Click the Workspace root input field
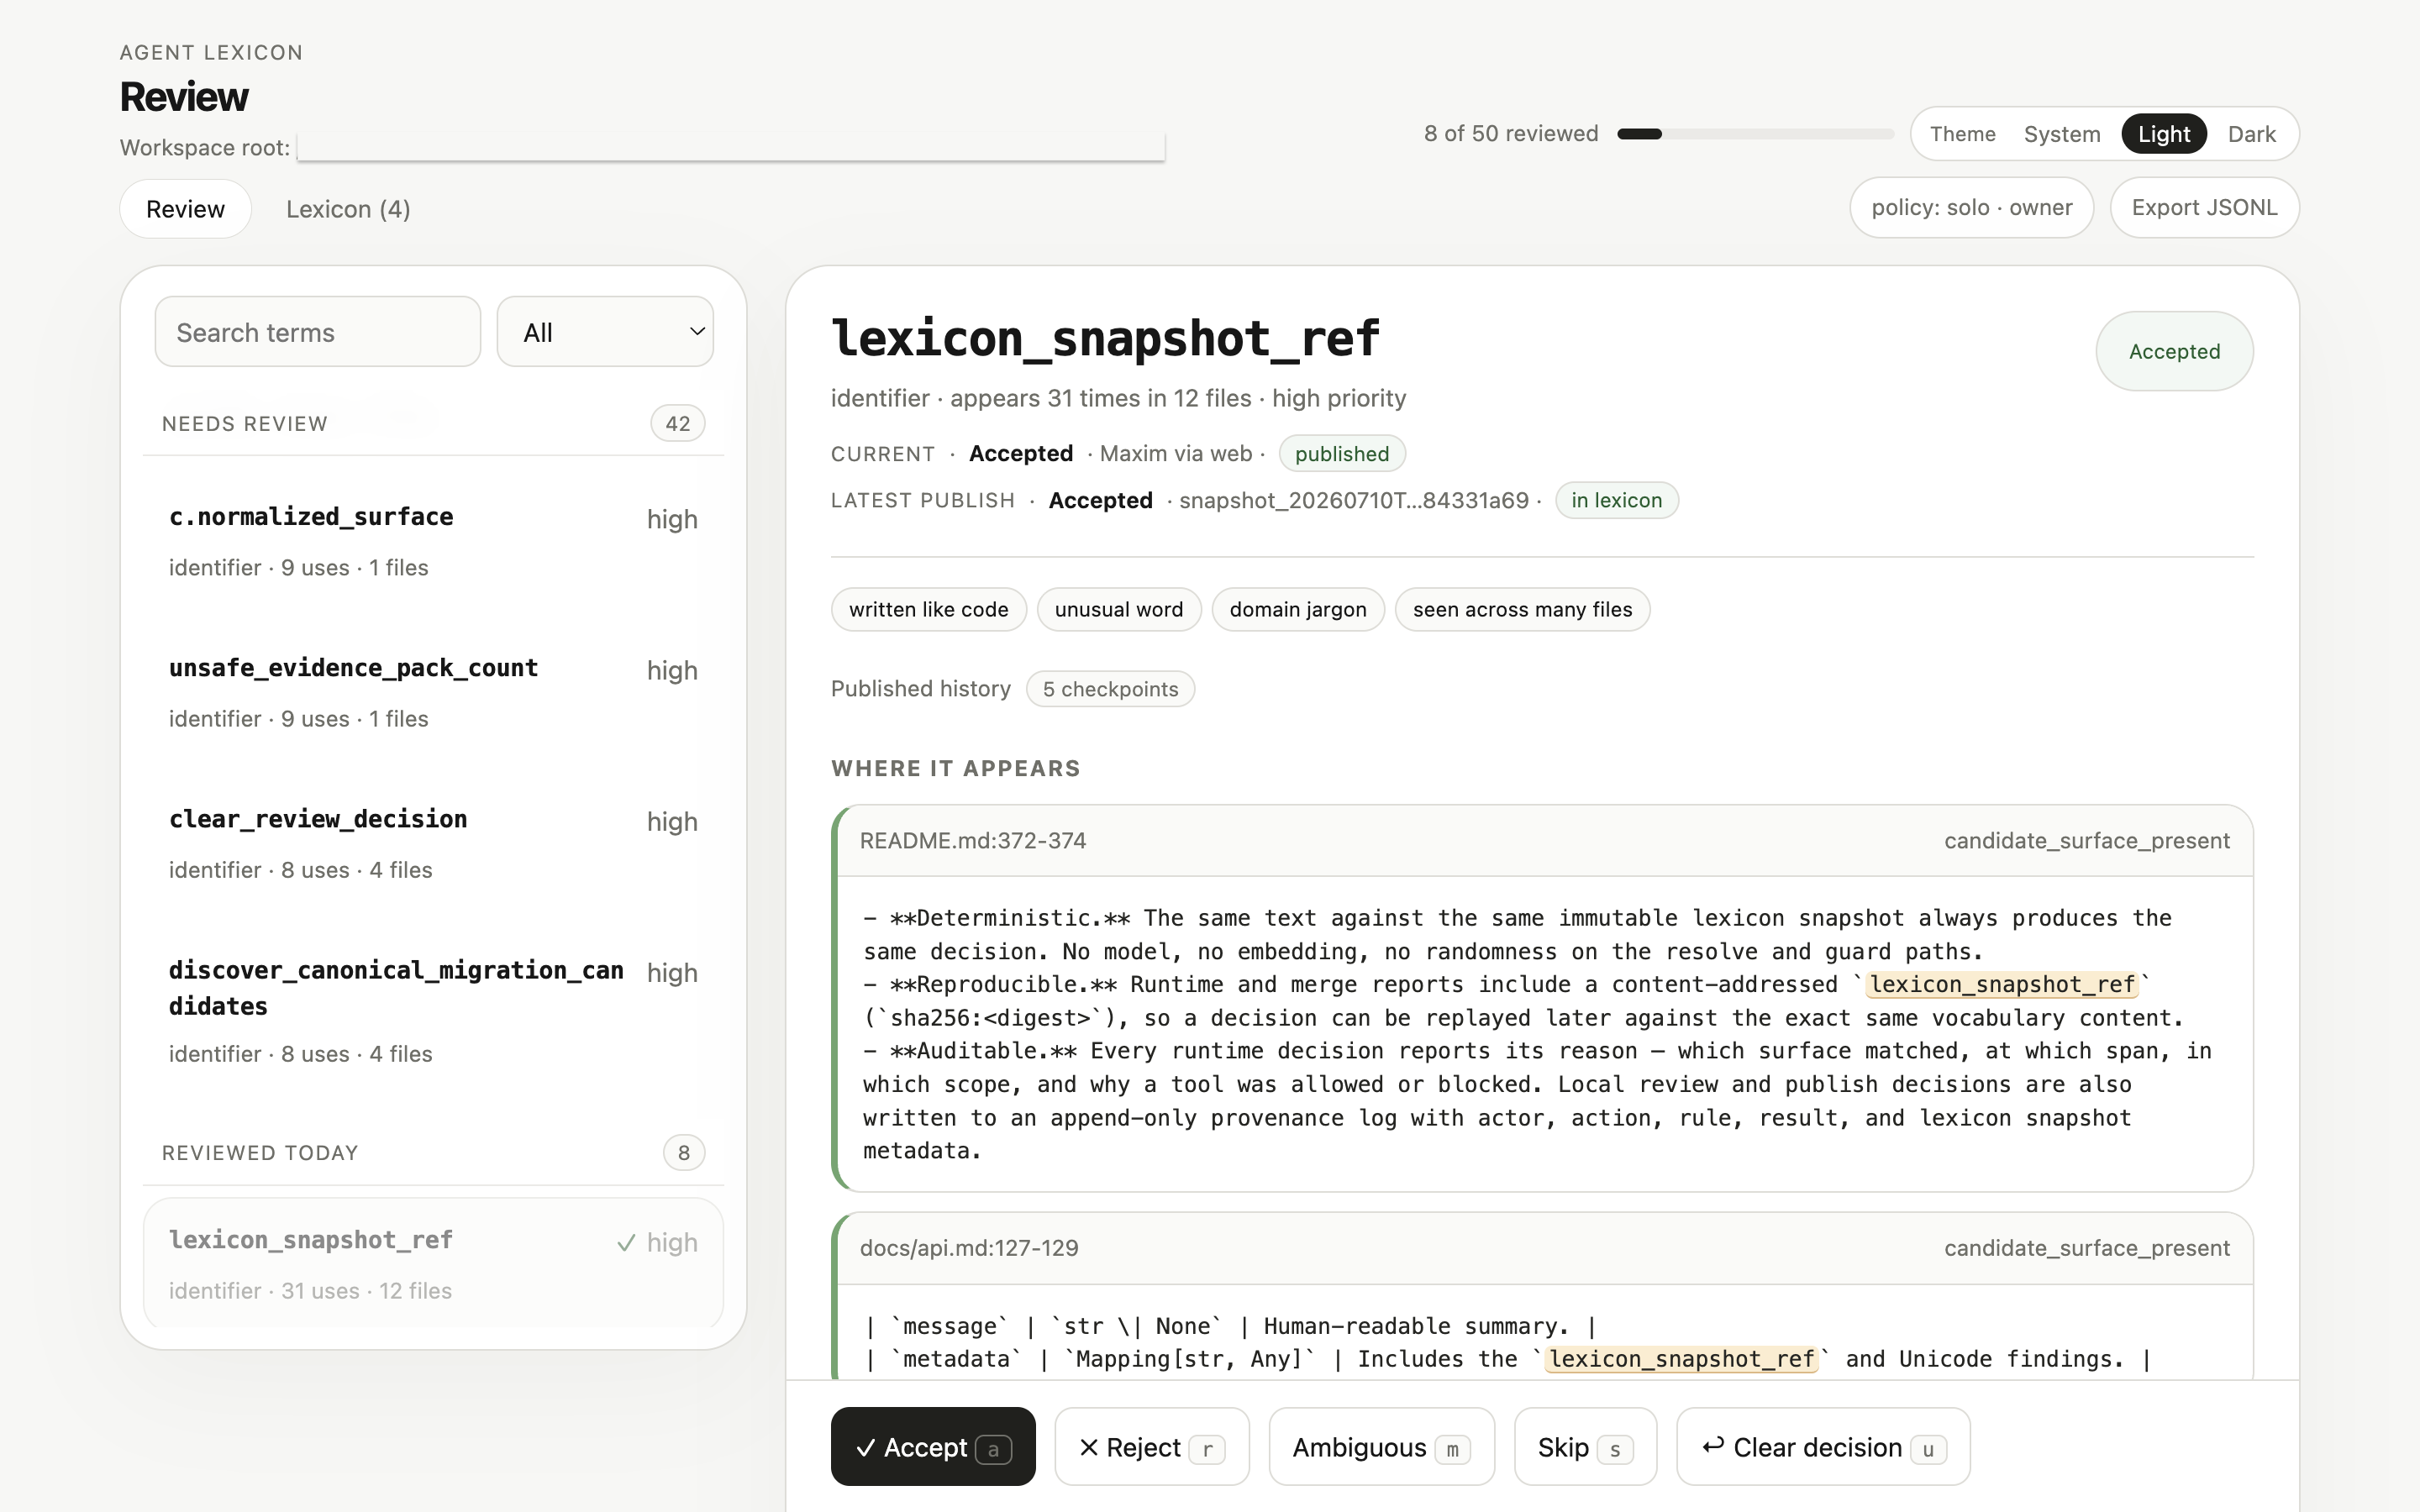 click(x=731, y=146)
